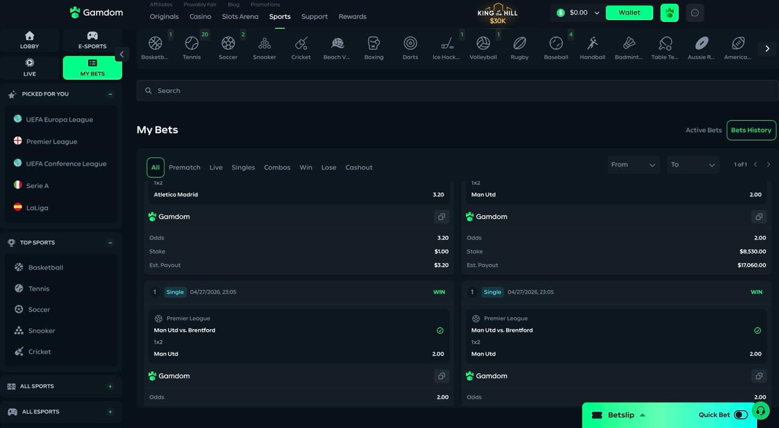Open the Casino menu item
Viewport: 779px width, 428px height.
[x=200, y=16]
